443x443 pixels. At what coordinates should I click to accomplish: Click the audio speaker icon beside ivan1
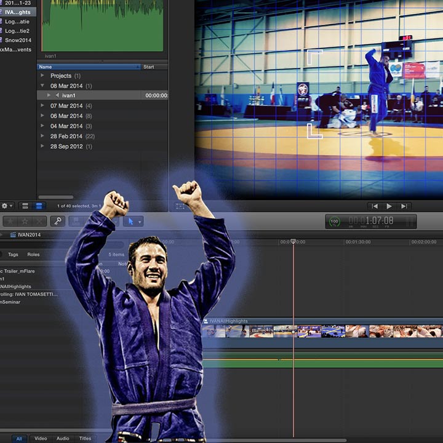[57, 95]
